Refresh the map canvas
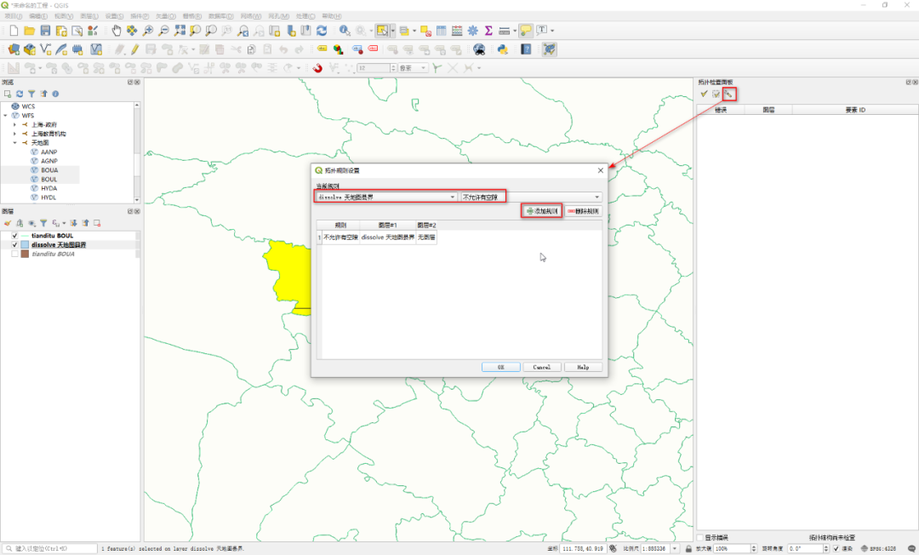The width and height of the screenshot is (919, 555). (x=321, y=31)
